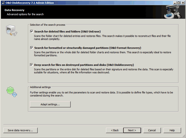Click the Selection of the search process label

click(x=47, y=25)
